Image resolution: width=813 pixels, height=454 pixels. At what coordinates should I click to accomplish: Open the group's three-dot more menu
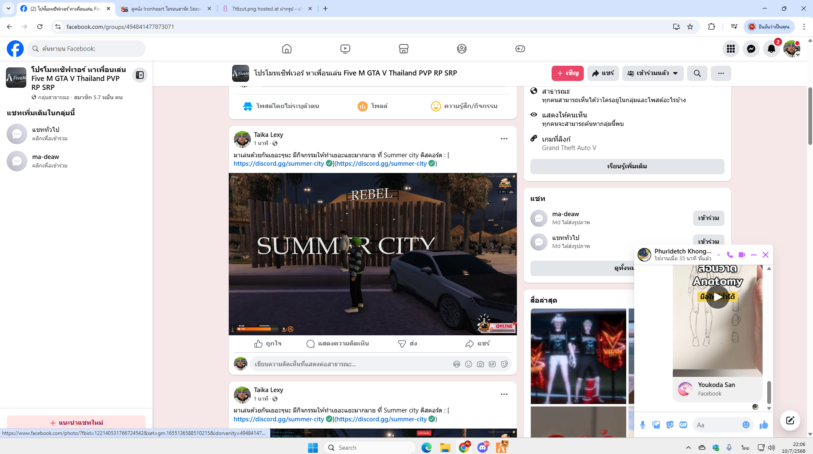(721, 73)
